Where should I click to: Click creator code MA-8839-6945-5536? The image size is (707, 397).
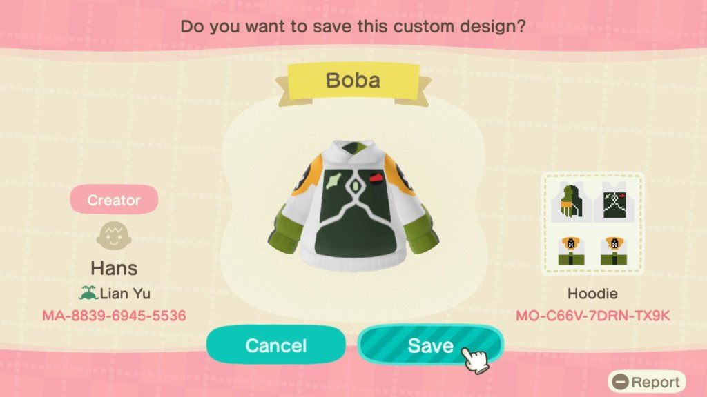[114, 316]
